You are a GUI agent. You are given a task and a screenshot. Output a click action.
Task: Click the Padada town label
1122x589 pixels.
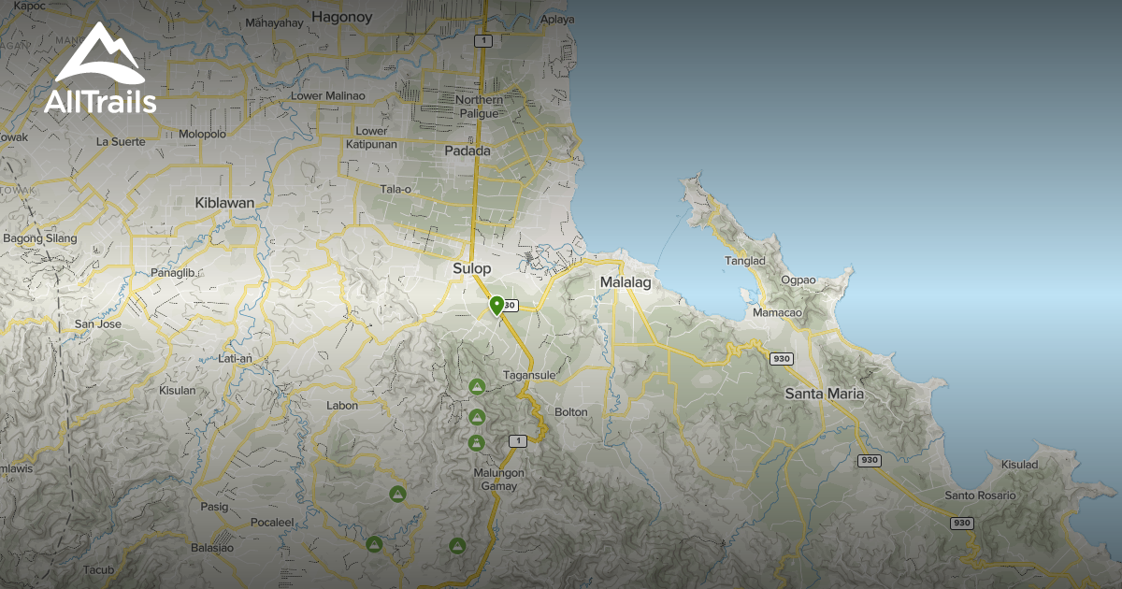[x=467, y=150]
